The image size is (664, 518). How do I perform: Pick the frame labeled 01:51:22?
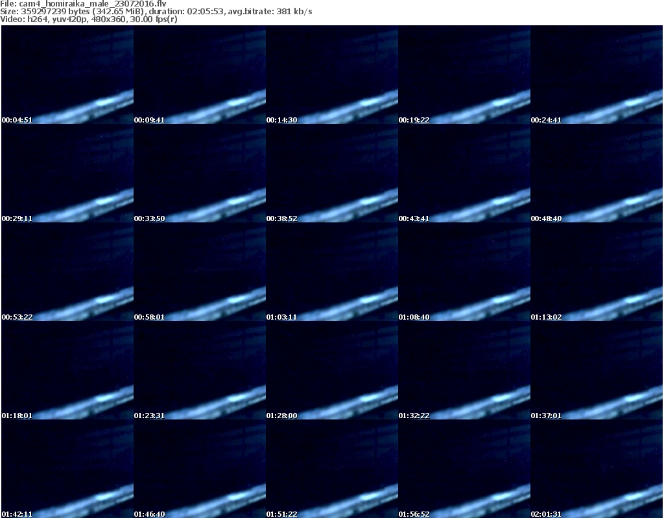click(332, 469)
